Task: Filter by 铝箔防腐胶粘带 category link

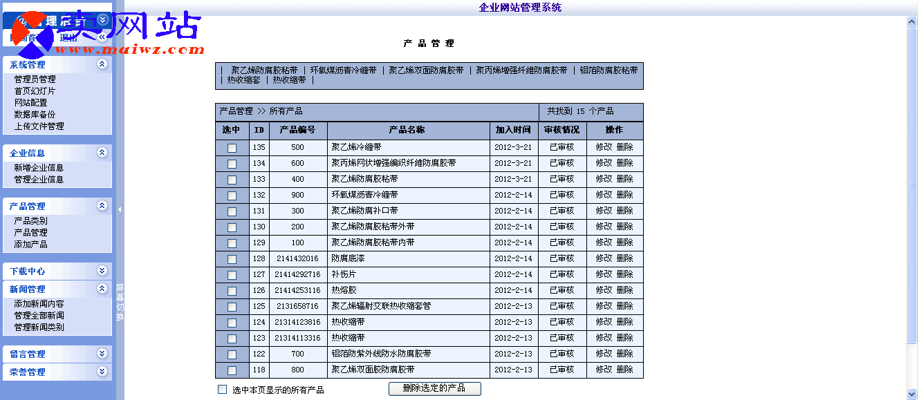Action: [609, 70]
